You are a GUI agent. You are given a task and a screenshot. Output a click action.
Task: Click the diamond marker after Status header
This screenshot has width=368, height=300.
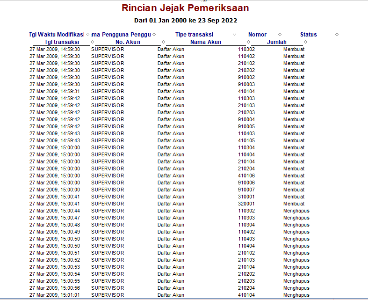(x=337, y=35)
